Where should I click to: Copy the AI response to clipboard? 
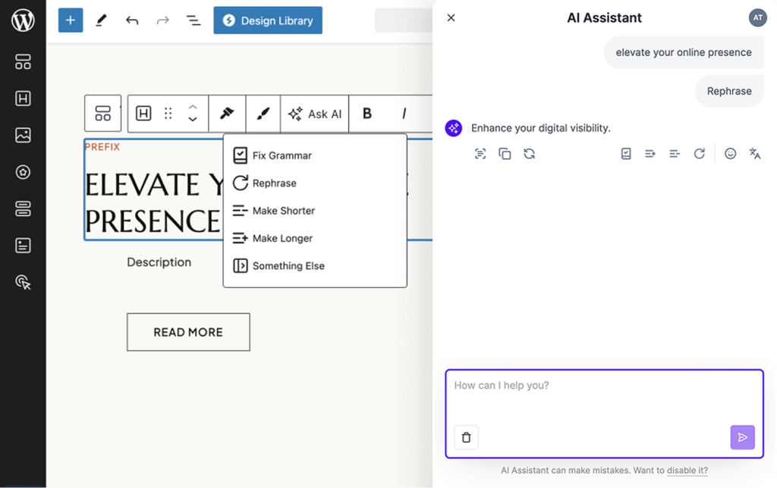pyautogui.click(x=505, y=153)
